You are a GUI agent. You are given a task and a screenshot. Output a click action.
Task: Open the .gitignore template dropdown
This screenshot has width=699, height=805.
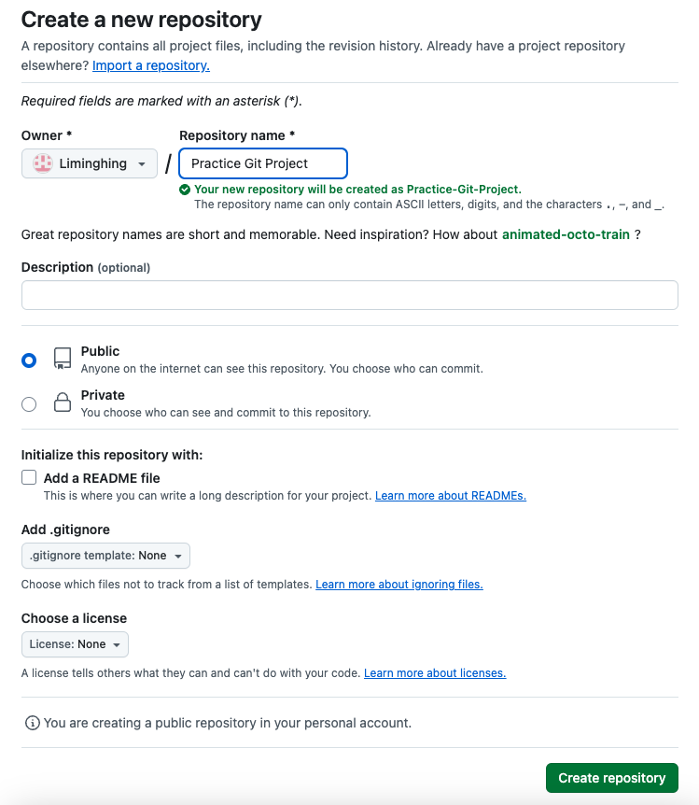tap(105, 555)
